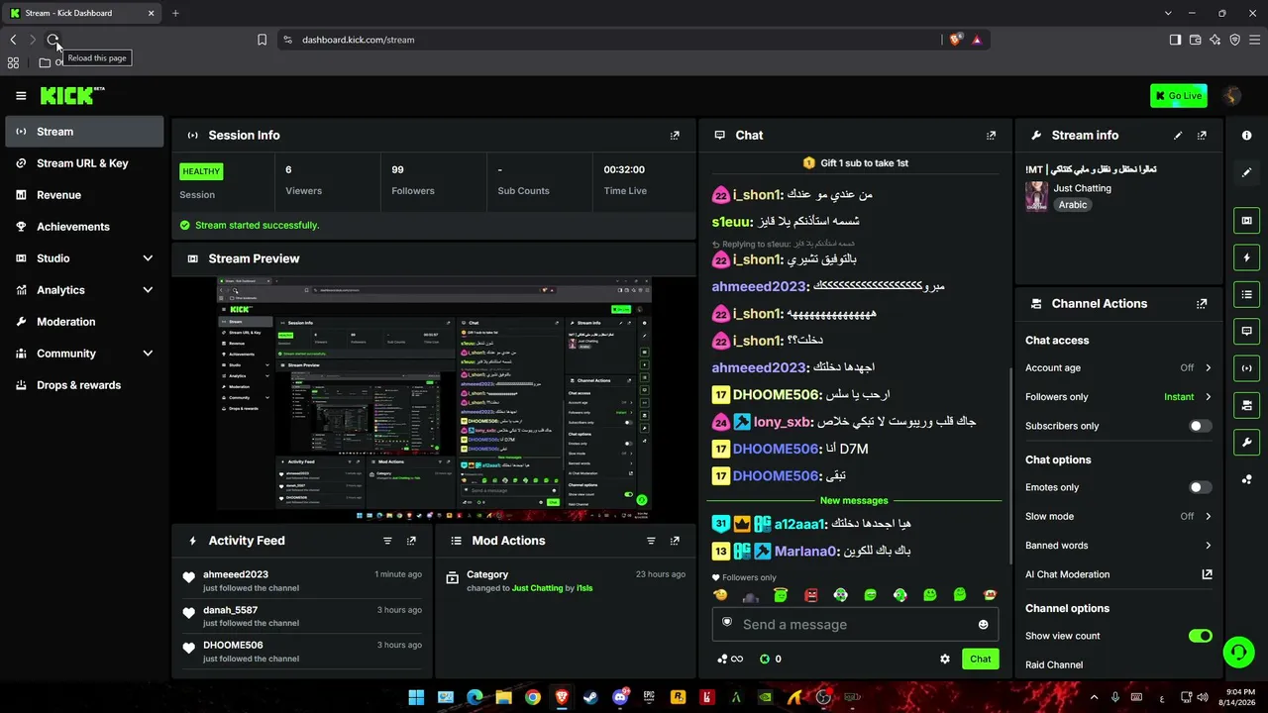Go to Revenue in the sidebar
The image size is (1268, 713).
(x=84, y=195)
